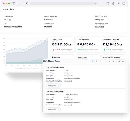This screenshot has height=121, width=130.
Task: Toggle the browser sidebar icon
Action: (14, 3)
